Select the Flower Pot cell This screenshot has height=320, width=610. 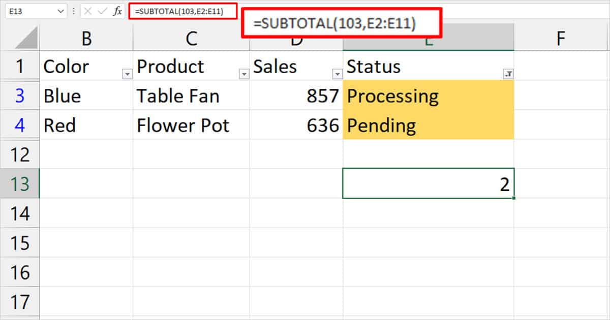coord(191,125)
